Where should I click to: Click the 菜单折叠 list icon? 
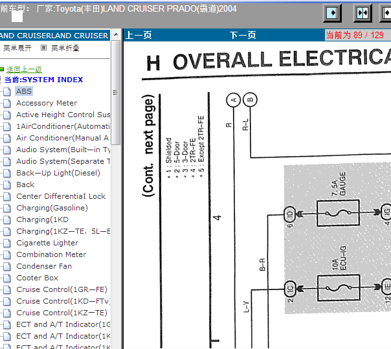point(43,48)
